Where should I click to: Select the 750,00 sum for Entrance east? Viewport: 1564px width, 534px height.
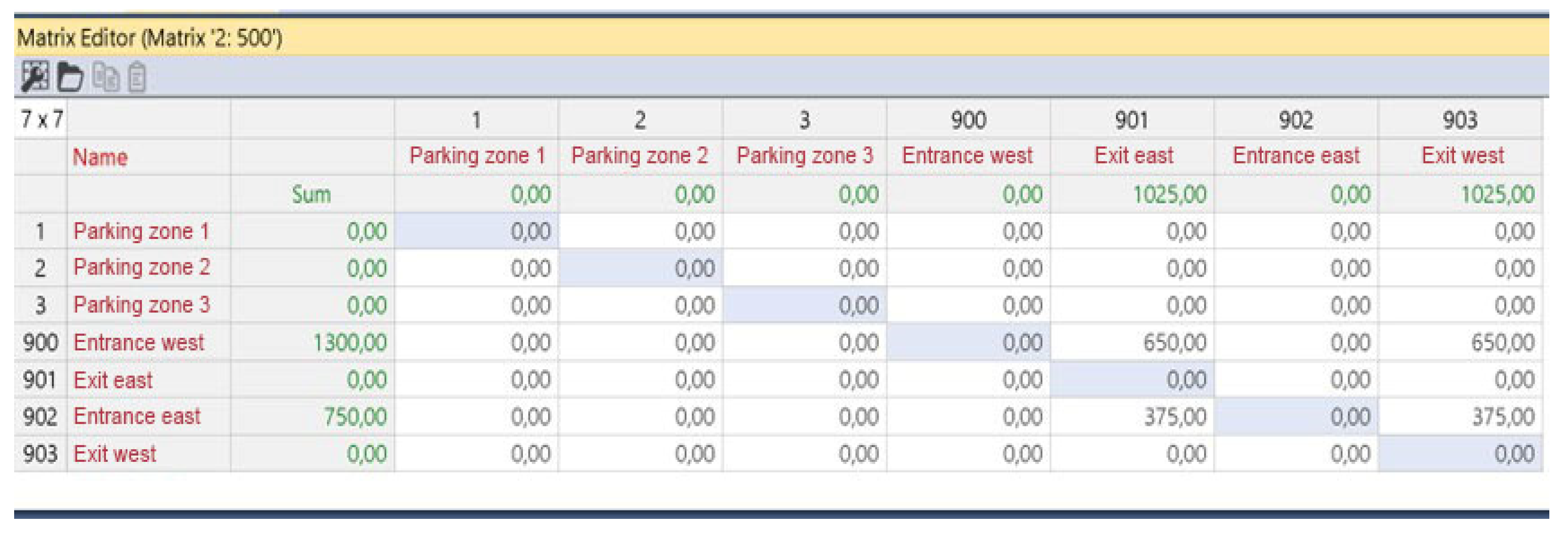point(355,416)
